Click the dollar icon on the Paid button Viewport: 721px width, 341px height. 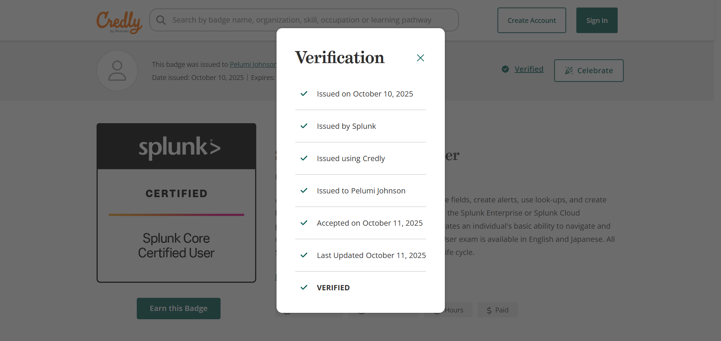(x=489, y=310)
